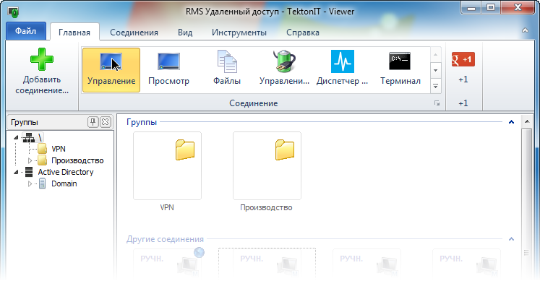540x281 pixels.
Task: Pin the Группы side panel
Action: point(93,122)
